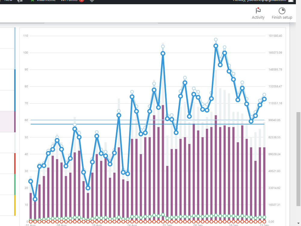301x226 pixels.
Task: Click the Finish setup label
Action: pyautogui.click(x=282, y=17)
